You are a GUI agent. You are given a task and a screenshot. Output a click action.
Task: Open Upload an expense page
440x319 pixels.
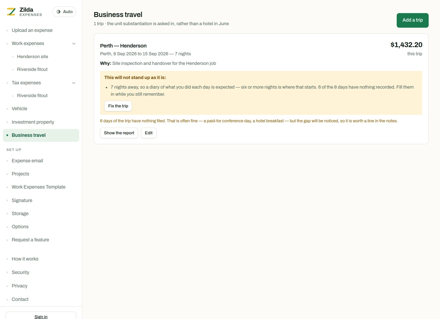32,30
